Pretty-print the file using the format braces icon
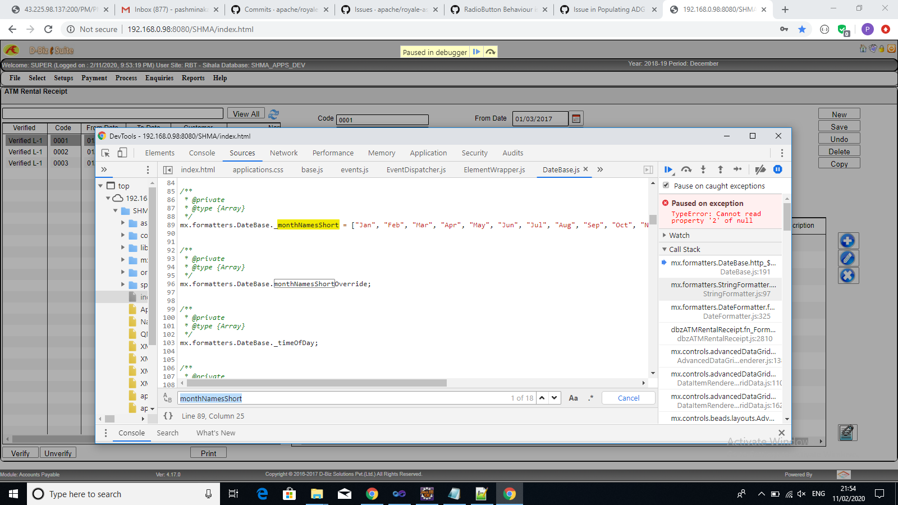898x505 pixels. click(x=167, y=416)
